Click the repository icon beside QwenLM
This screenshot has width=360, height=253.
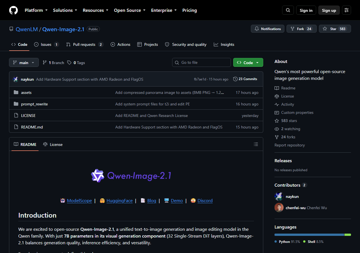tap(11, 29)
